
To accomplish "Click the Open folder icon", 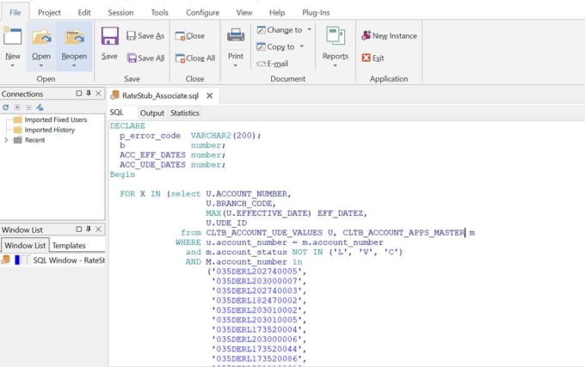I will point(41,37).
